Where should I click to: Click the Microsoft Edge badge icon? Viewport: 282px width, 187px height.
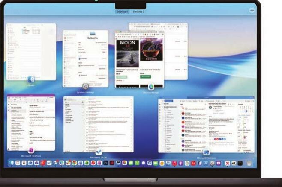click(x=151, y=87)
